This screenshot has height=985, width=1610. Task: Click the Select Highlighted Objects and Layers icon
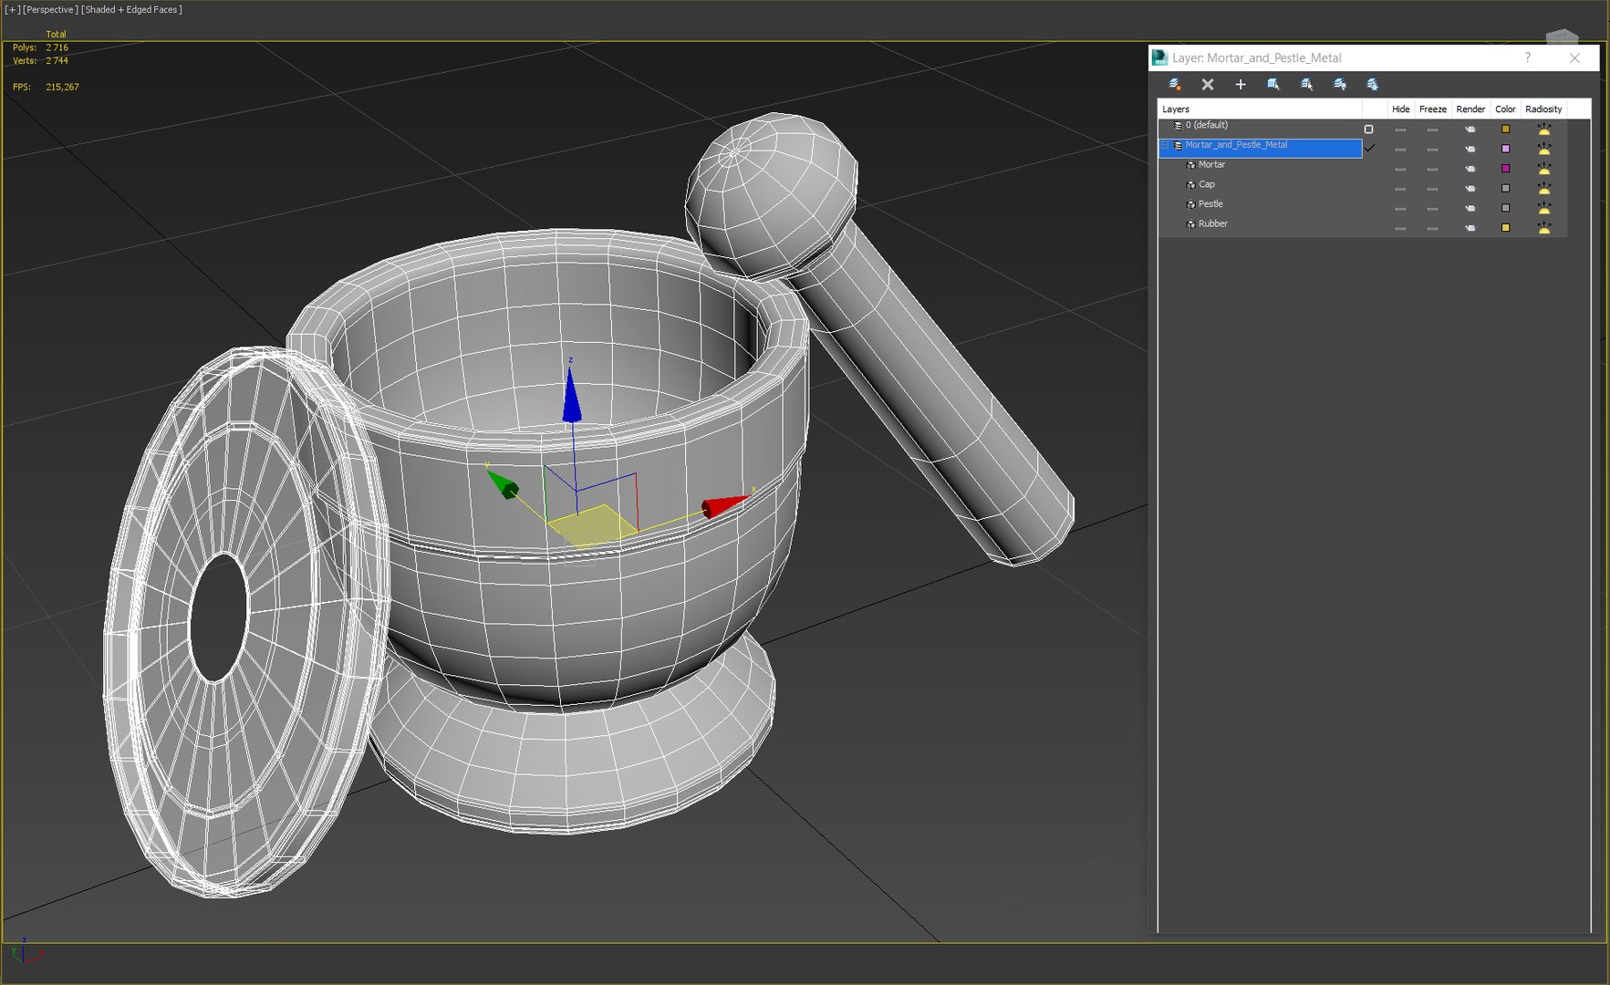(1273, 84)
